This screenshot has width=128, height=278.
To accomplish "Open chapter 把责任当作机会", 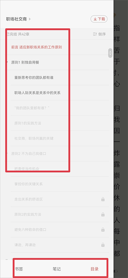I will tap(27, 169).
